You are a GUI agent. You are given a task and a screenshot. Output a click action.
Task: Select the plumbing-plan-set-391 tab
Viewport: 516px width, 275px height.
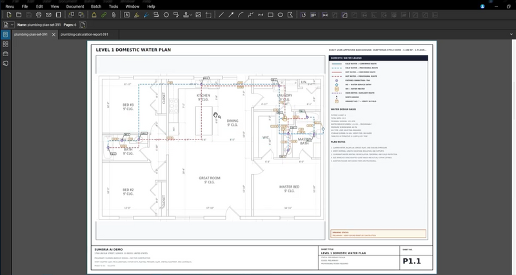coord(30,34)
